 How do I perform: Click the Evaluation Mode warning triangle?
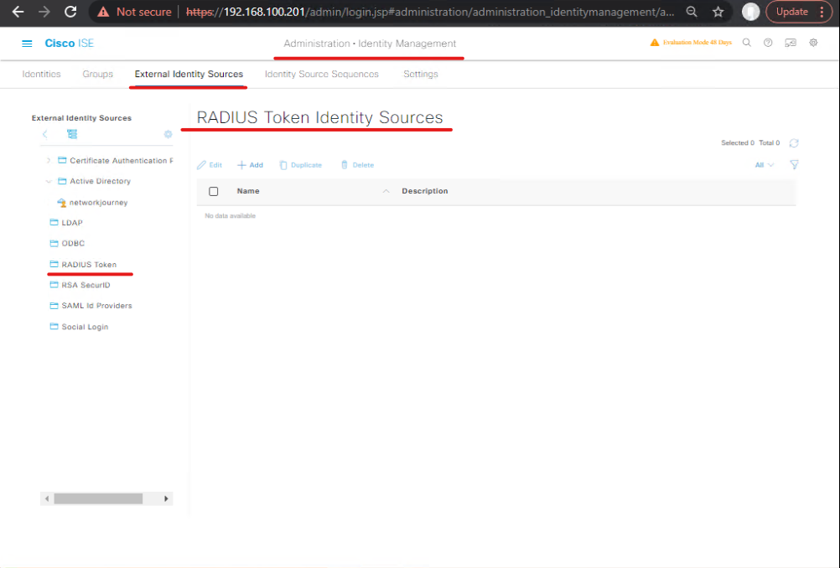pos(654,42)
